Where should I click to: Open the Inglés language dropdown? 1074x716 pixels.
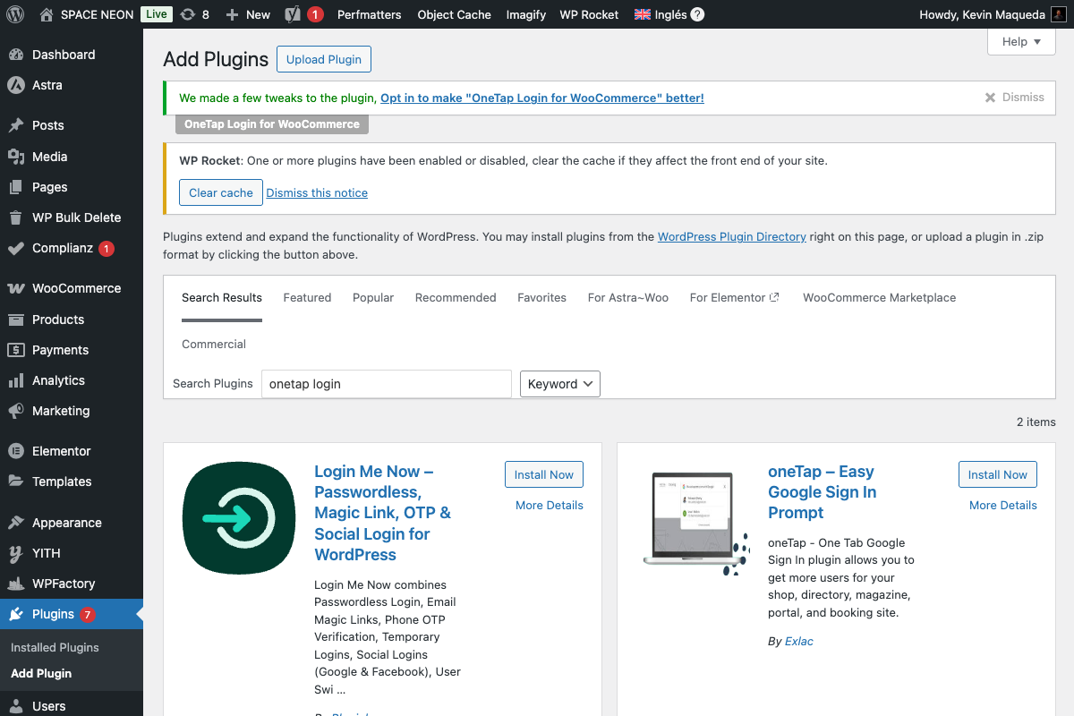[x=667, y=14]
